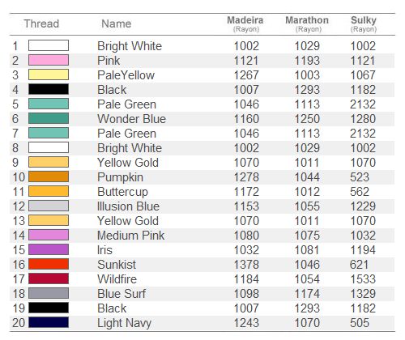Click the Pink color swatch in row 2

coord(49,60)
